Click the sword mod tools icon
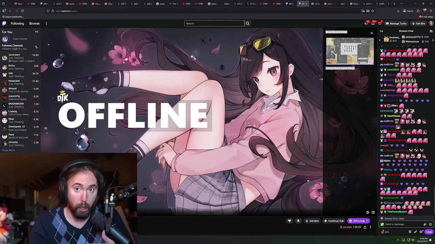The height and width of the screenshot is (244, 435). [415, 232]
